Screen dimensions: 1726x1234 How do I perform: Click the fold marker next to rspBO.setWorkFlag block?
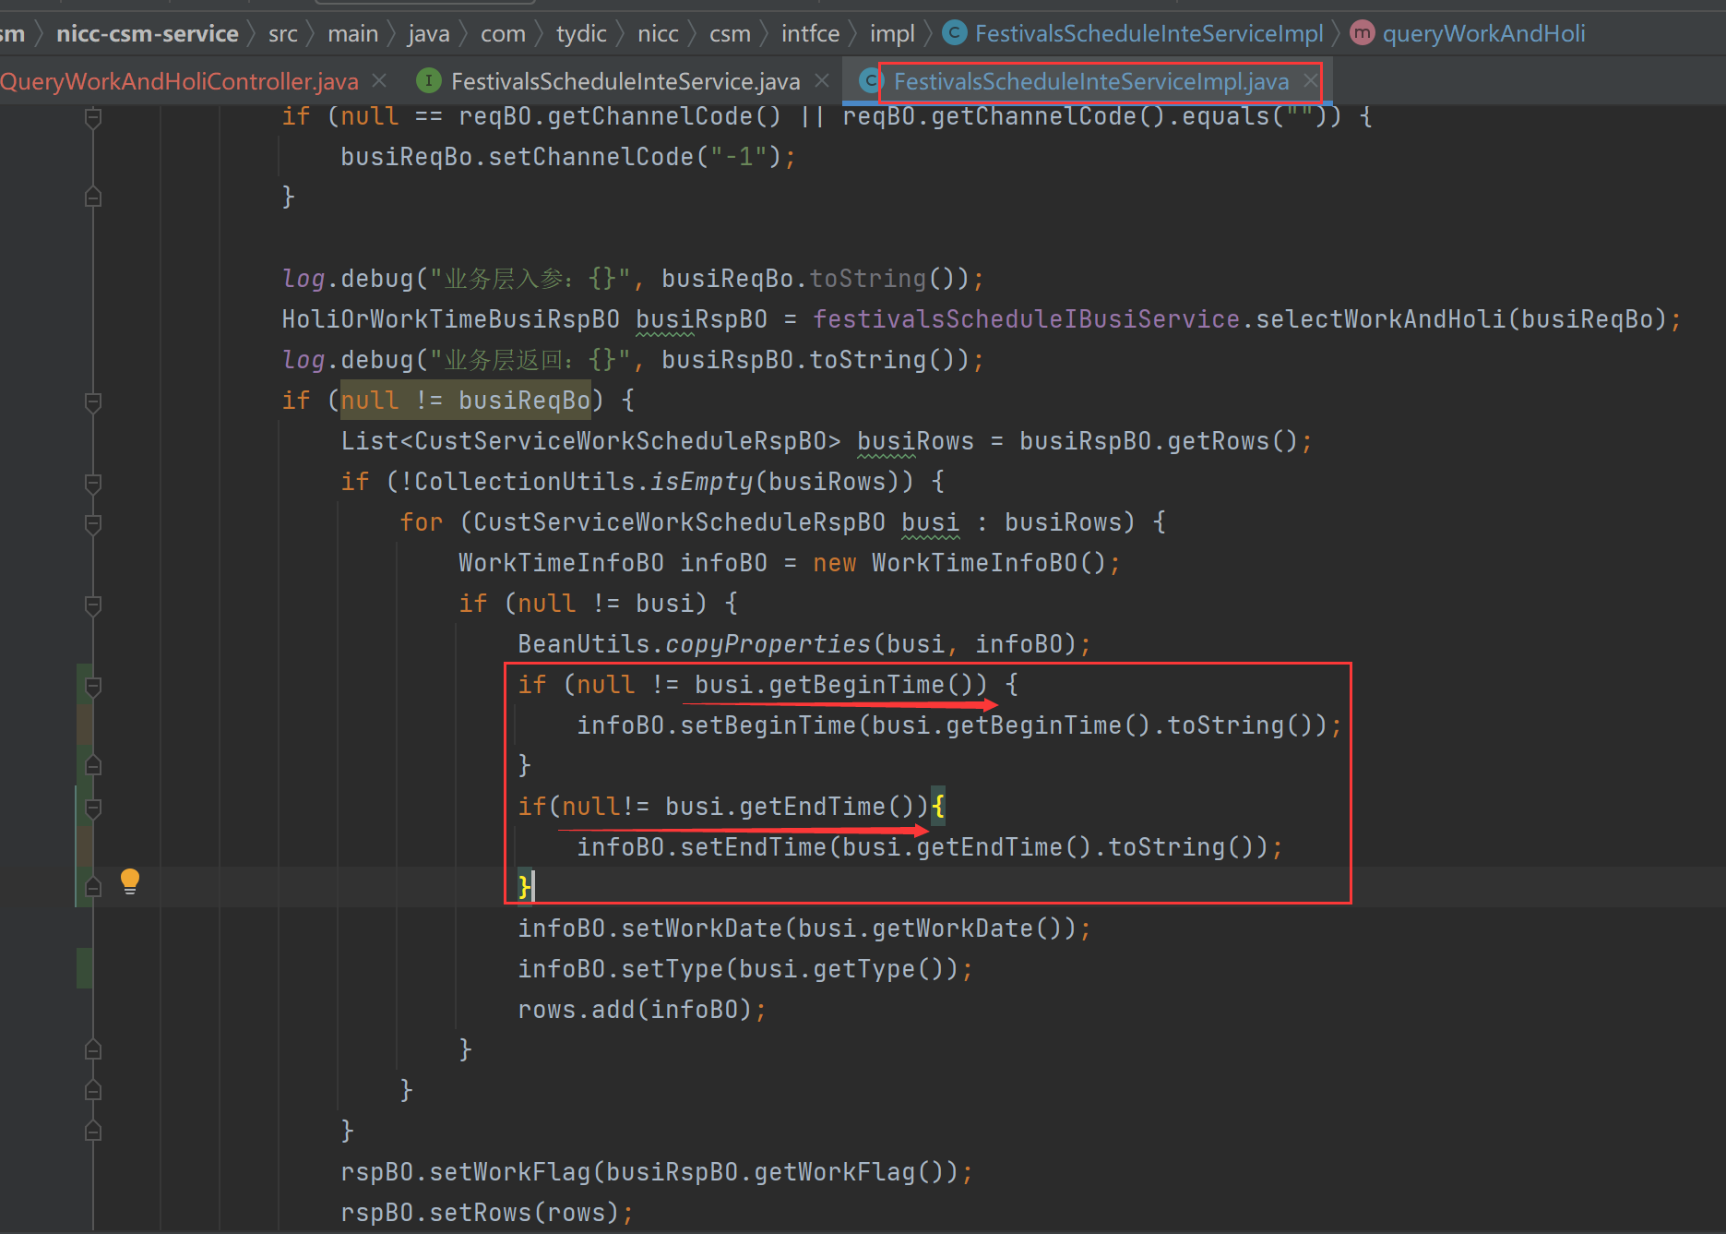pos(92,1131)
